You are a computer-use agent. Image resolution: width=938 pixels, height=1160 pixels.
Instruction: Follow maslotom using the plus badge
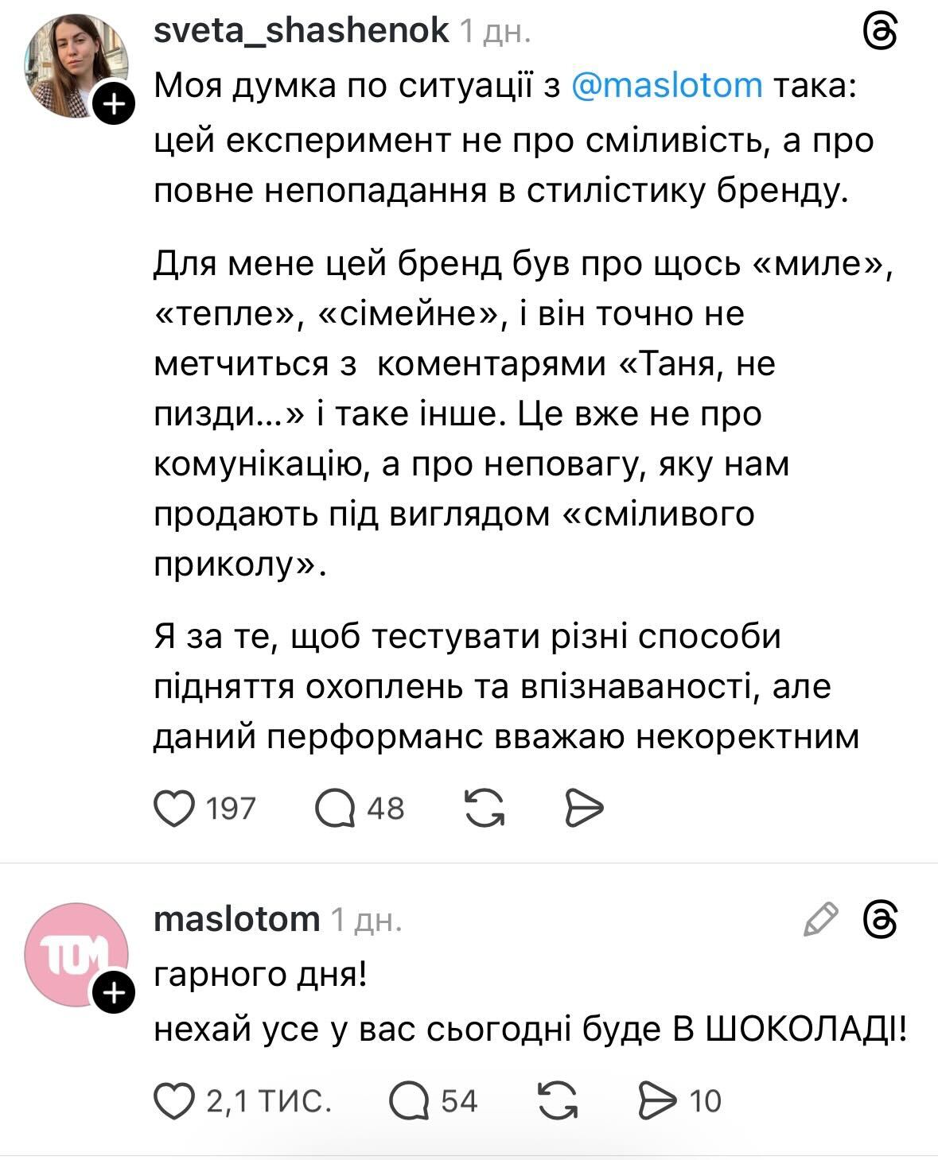pos(115,993)
